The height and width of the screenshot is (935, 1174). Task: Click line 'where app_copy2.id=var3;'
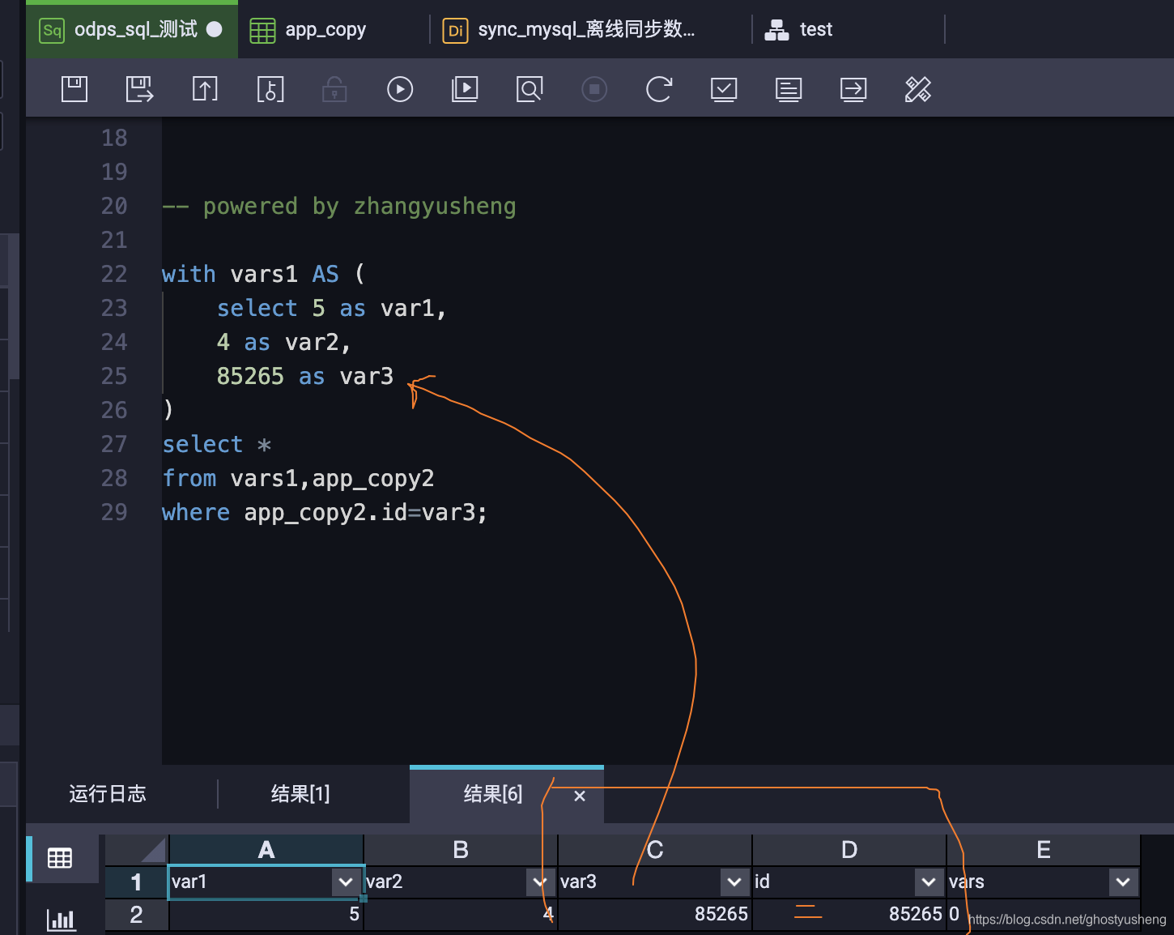[x=325, y=512]
